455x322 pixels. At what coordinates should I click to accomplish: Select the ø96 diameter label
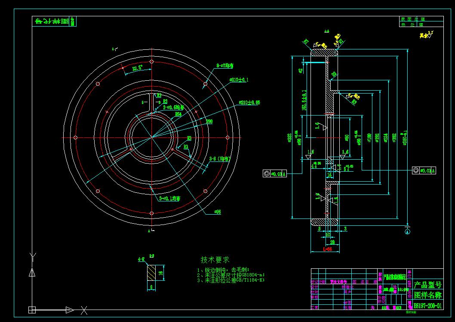coord(218,212)
